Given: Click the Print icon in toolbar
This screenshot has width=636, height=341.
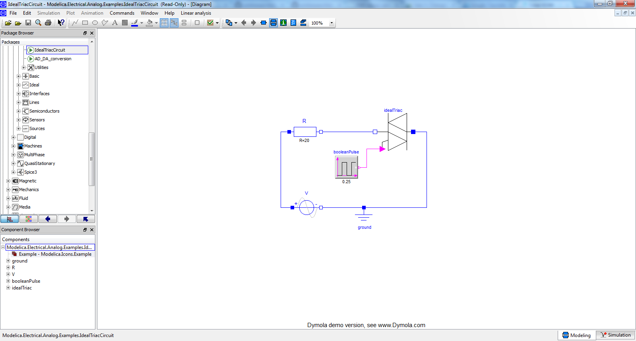Looking at the screenshot, I should 48,23.
